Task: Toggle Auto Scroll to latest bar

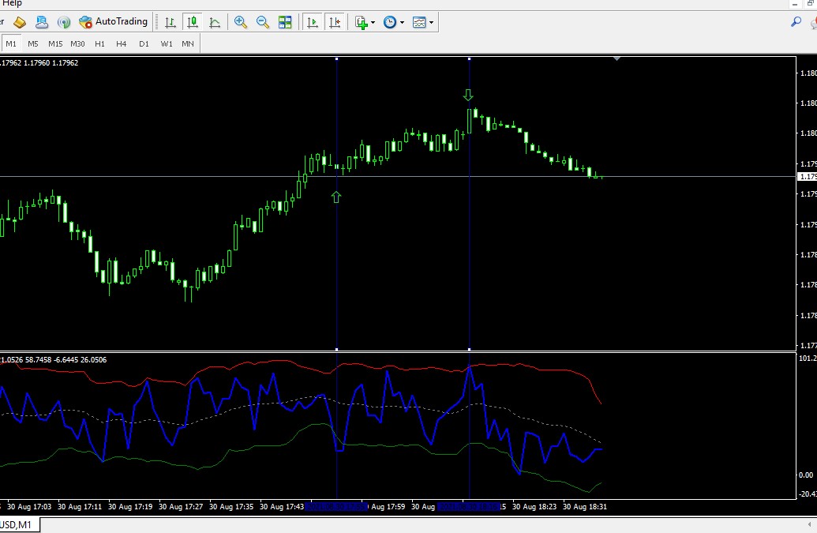Action: tap(312, 22)
